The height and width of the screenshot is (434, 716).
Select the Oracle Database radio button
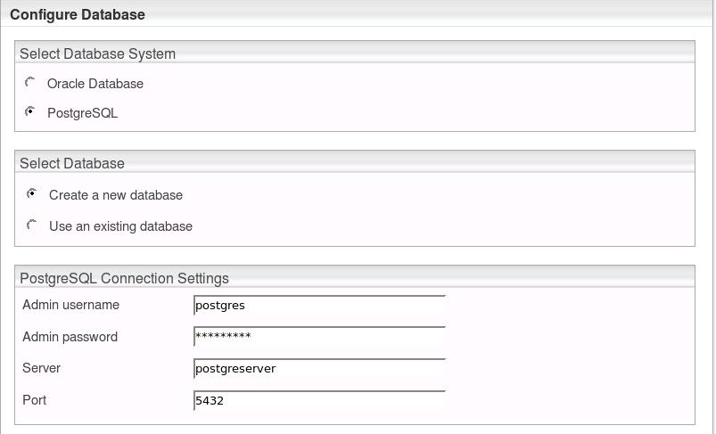pyautogui.click(x=31, y=83)
